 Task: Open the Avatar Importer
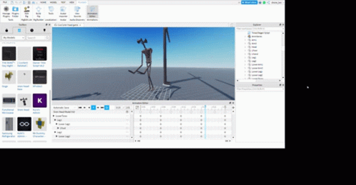click(63, 12)
